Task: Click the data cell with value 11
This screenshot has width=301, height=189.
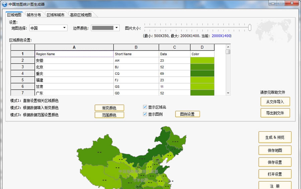Action: 175,86
